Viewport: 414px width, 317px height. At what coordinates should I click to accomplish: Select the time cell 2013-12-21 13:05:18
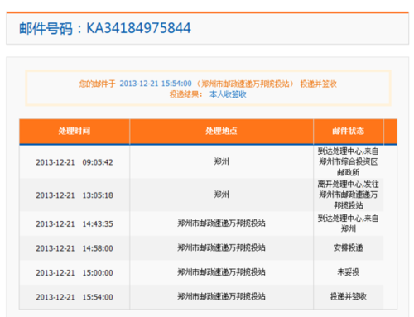pyautogui.click(x=75, y=195)
